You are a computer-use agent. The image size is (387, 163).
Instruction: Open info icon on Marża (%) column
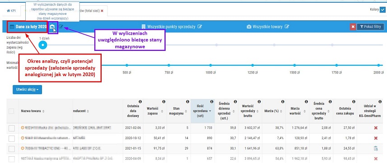point(283,102)
